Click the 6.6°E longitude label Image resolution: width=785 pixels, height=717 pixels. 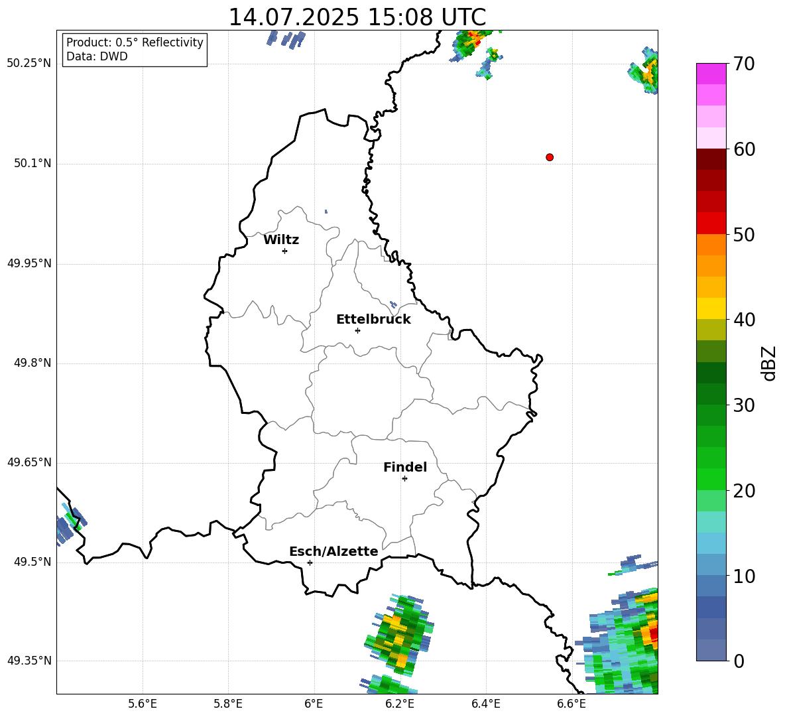coord(572,704)
